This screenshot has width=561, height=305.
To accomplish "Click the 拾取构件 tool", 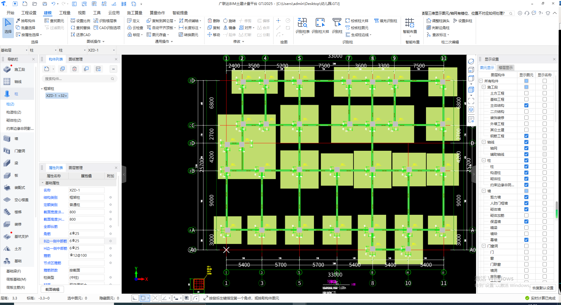I will tap(26, 21).
